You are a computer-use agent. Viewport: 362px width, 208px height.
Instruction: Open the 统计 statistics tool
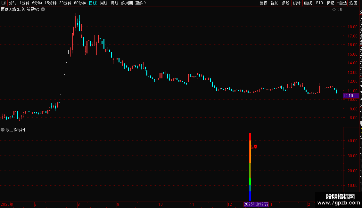click(x=297, y=3)
